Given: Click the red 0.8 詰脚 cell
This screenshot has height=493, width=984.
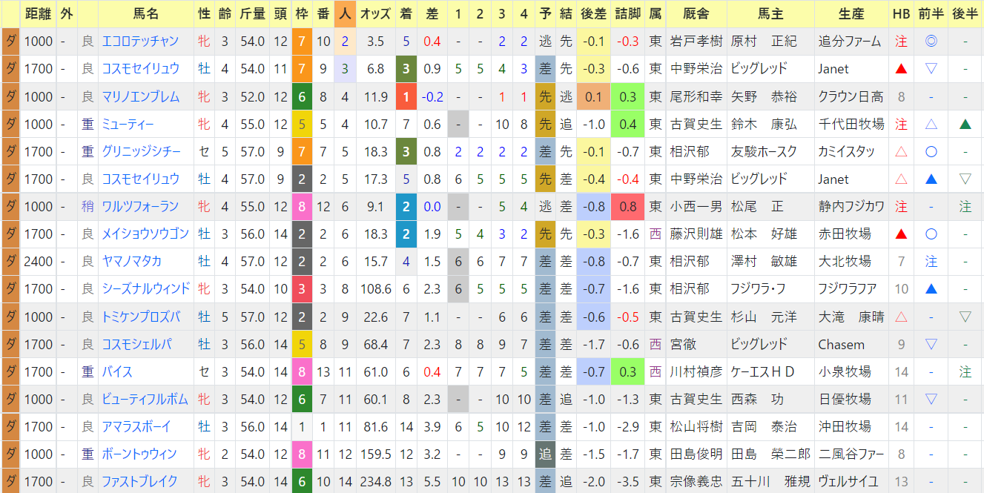Looking at the screenshot, I should click(628, 207).
